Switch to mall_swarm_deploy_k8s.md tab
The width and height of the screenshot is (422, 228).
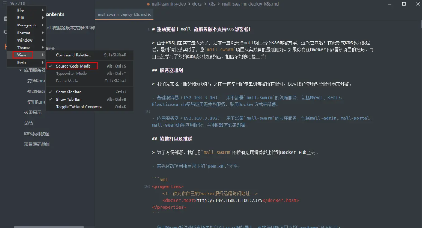coord(122,15)
